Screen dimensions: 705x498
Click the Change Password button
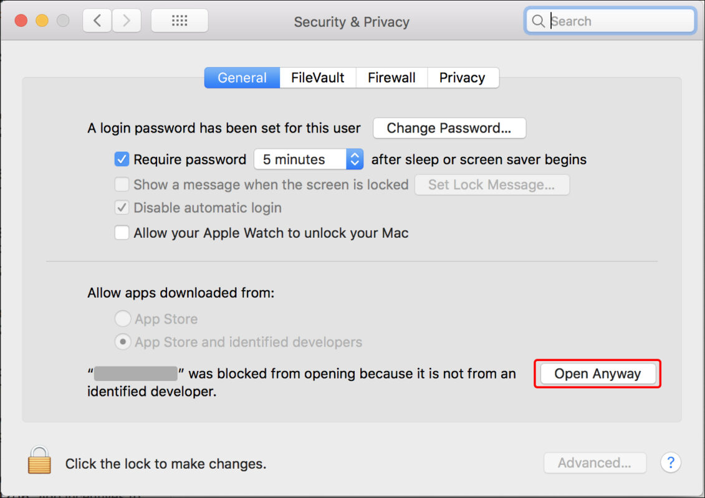click(x=449, y=128)
